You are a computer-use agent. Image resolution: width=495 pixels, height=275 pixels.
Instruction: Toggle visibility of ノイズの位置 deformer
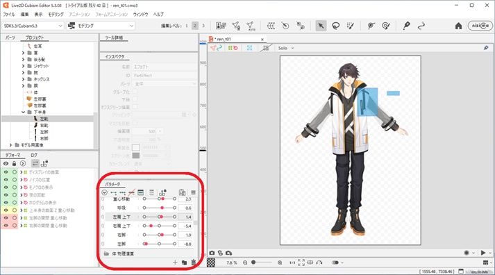click(6, 180)
